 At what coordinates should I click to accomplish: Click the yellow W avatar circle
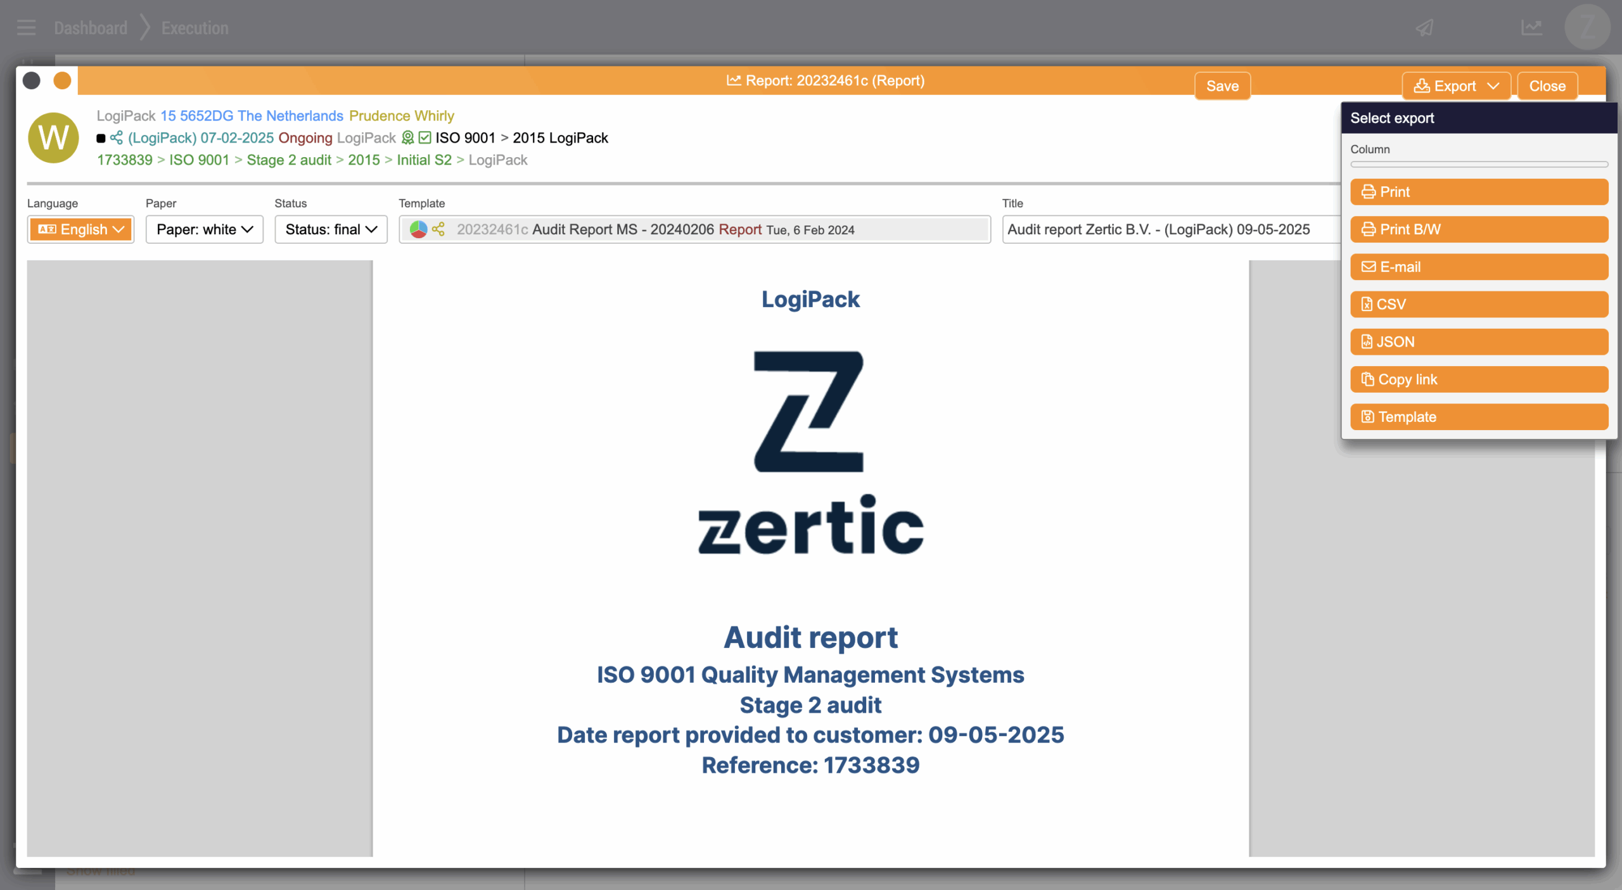(54, 137)
